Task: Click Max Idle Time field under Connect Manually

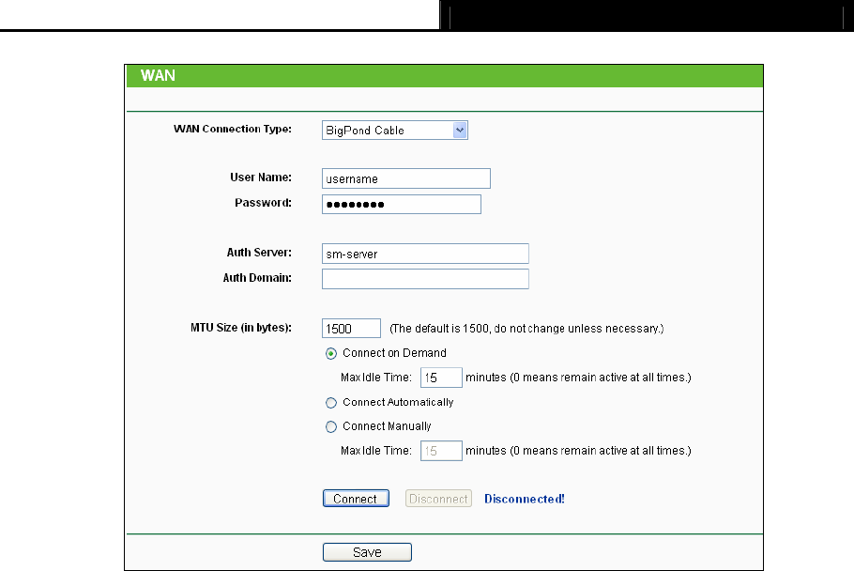Action: coord(441,451)
